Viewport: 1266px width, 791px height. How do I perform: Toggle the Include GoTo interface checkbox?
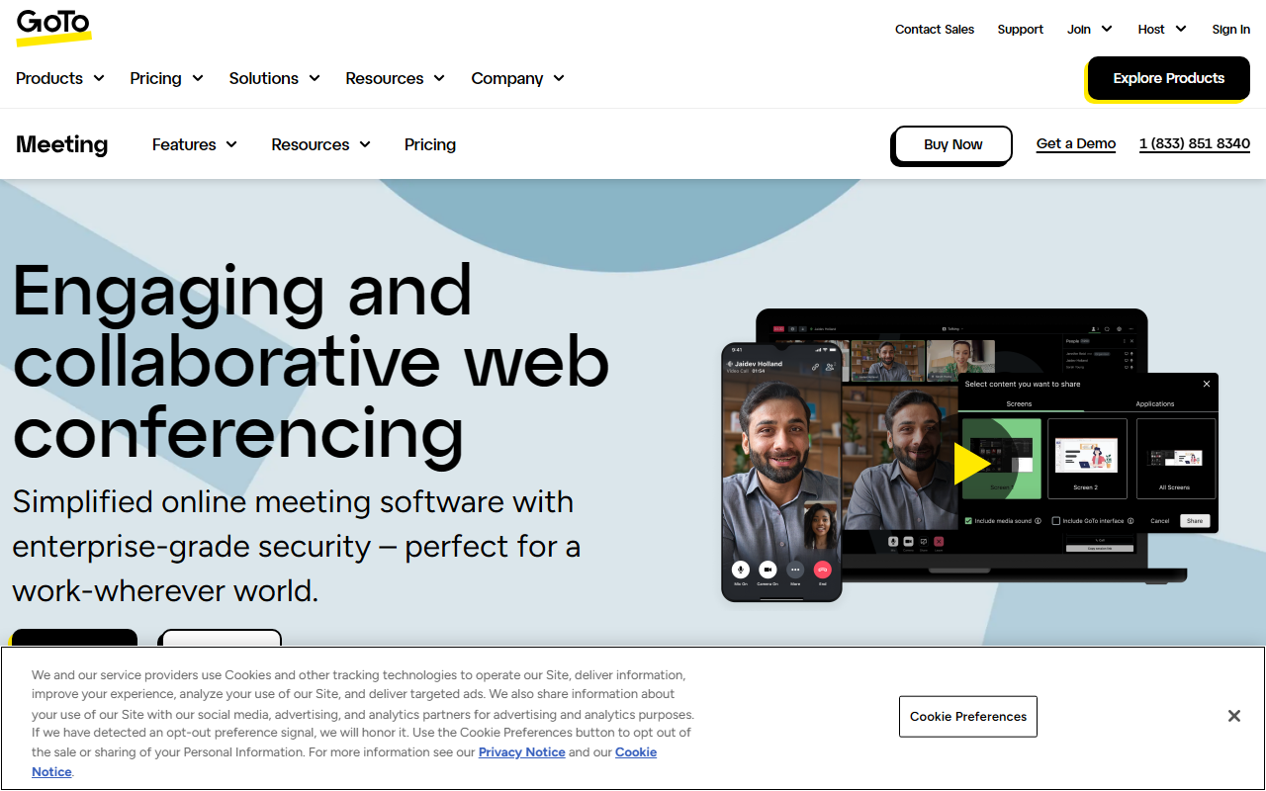[1056, 521]
